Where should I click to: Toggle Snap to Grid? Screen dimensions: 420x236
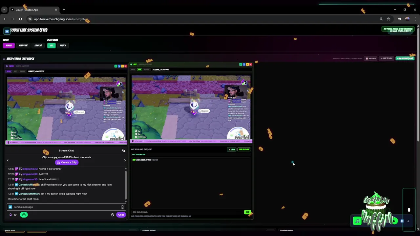(386, 58)
